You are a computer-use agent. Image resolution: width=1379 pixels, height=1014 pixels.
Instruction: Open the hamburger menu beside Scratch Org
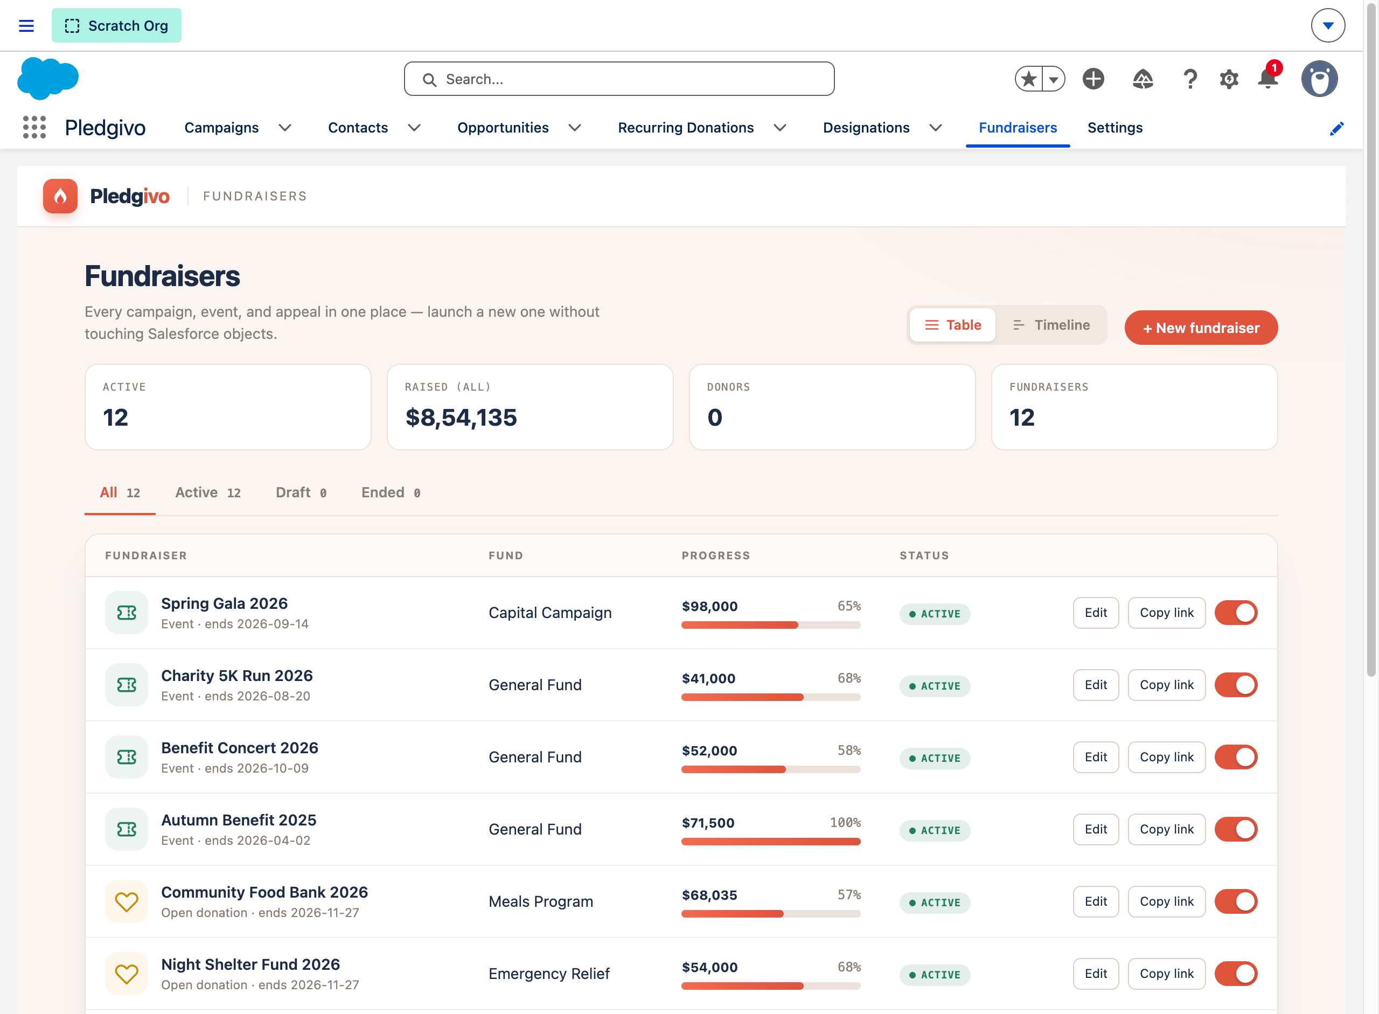tap(26, 26)
